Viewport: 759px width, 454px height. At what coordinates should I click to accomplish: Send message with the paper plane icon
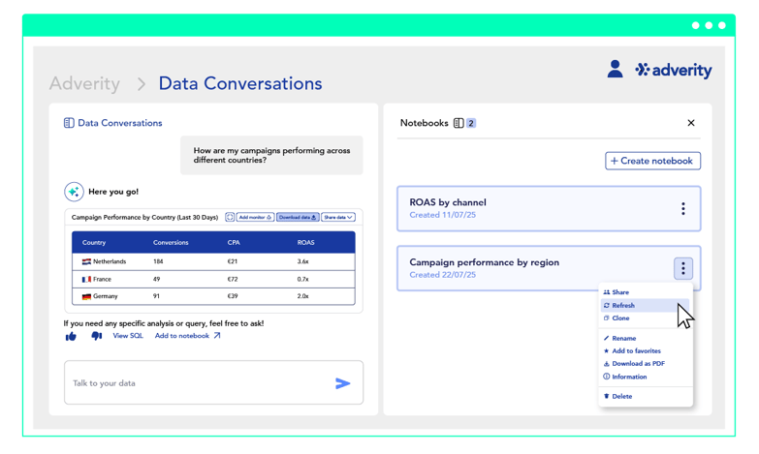(342, 383)
